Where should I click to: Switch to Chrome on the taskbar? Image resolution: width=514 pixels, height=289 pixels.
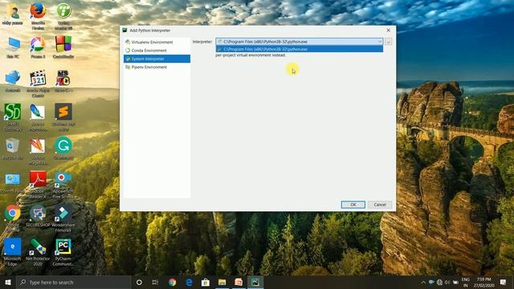click(x=172, y=282)
